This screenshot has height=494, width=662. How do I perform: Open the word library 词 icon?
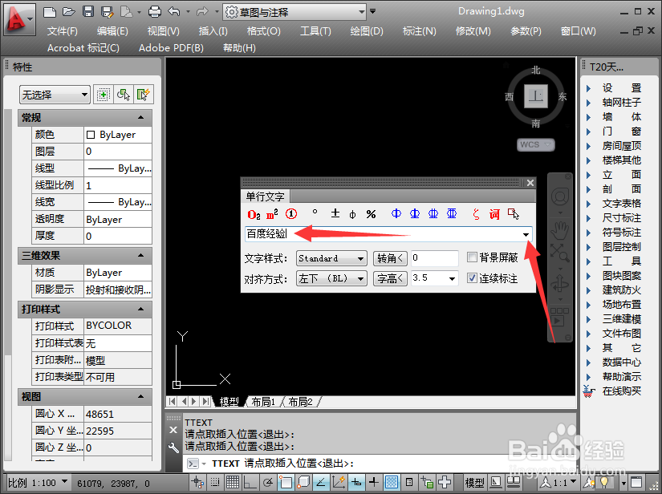coord(494,214)
